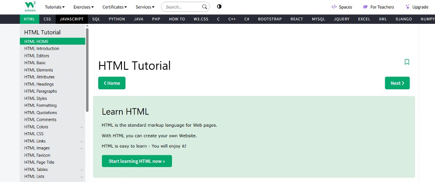Screen dimensions: 435x182
Task: Open HOW TO tab in navbar
Action: (177, 19)
